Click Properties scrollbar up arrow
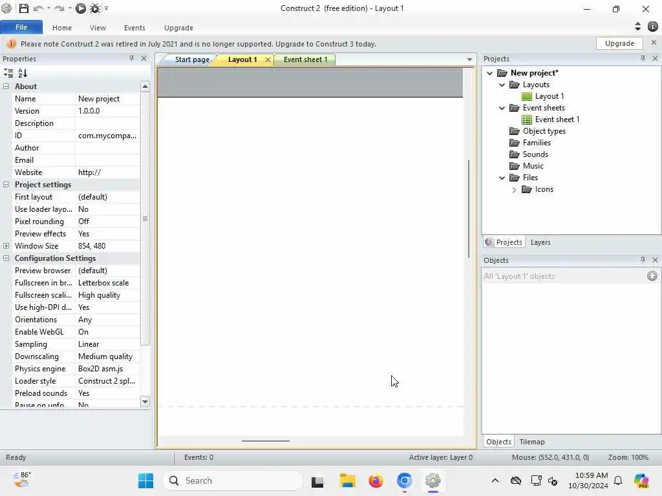Screen dimensions: 662x496 (145, 87)
